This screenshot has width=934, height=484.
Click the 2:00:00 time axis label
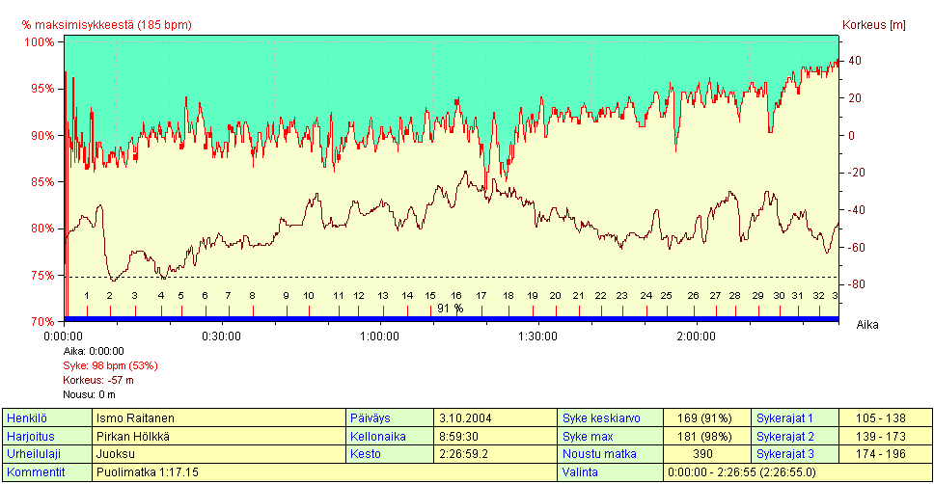(x=696, y=336)
